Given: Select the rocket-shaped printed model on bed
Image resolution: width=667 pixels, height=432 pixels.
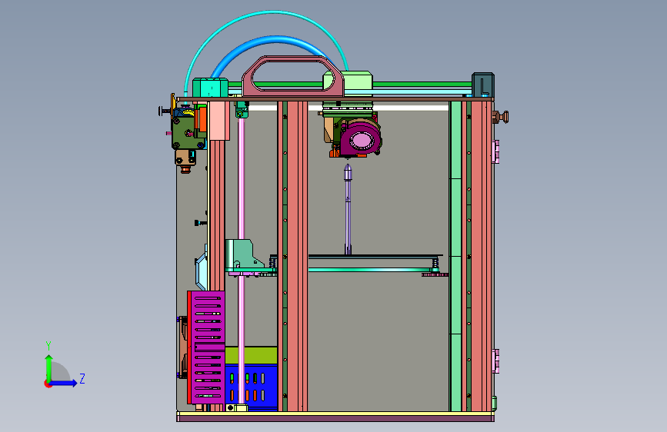Looking at the screenshot, I should click(x=348, y=209).
